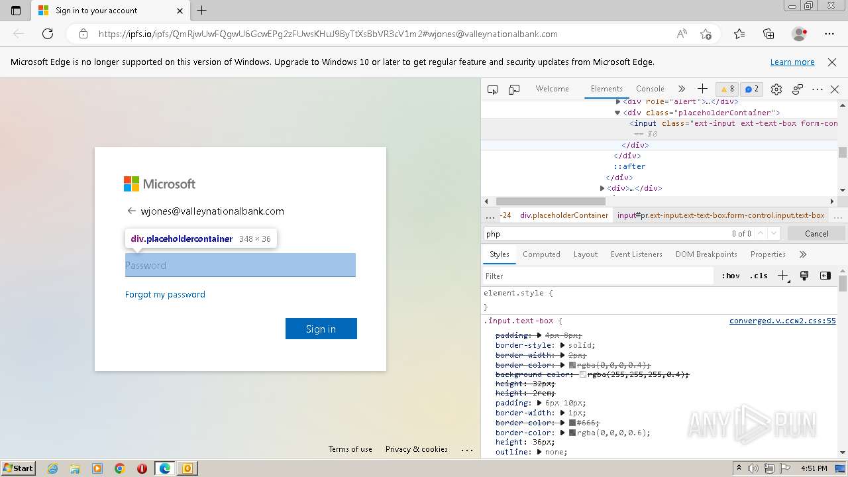The width and height of the screenshot is (848, 477).
Task: Open the Properties tab
Action: coord(768,254)
